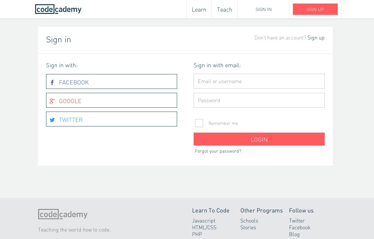Click the Codecademy logo in header
The height and width of the screenshot is (239, 374).
point(58,9)
